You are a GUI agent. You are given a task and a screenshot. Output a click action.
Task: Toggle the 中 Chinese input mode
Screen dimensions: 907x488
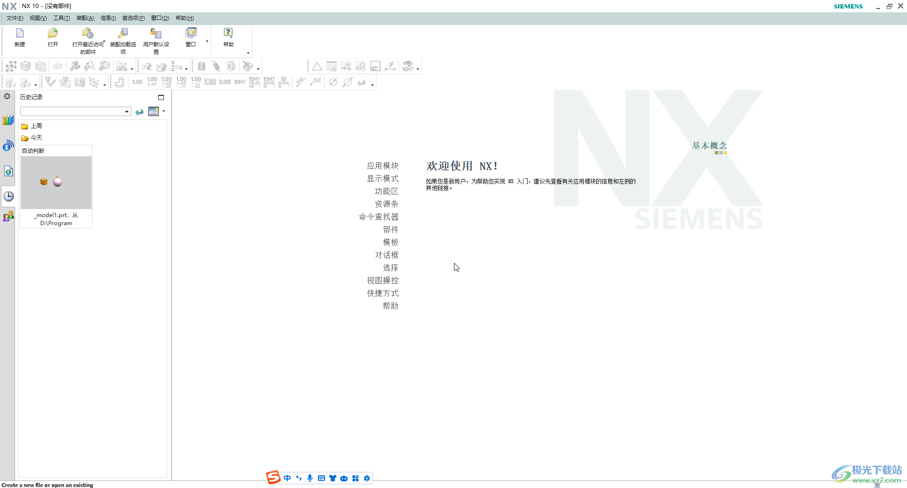[x=287, y=478]
